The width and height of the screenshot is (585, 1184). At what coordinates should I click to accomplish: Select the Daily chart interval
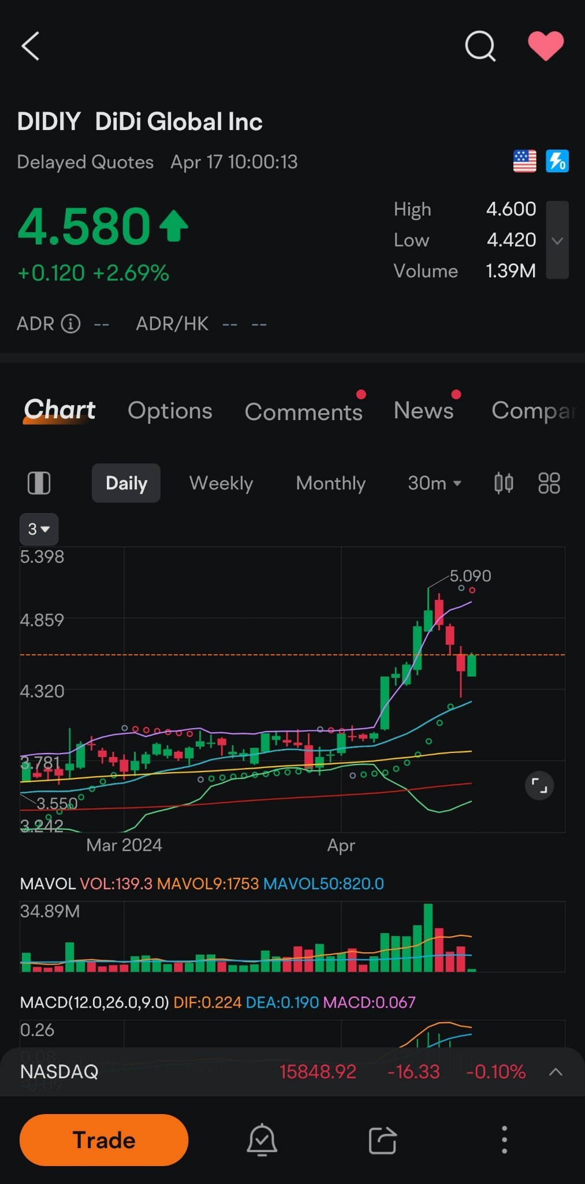point(126,483)
